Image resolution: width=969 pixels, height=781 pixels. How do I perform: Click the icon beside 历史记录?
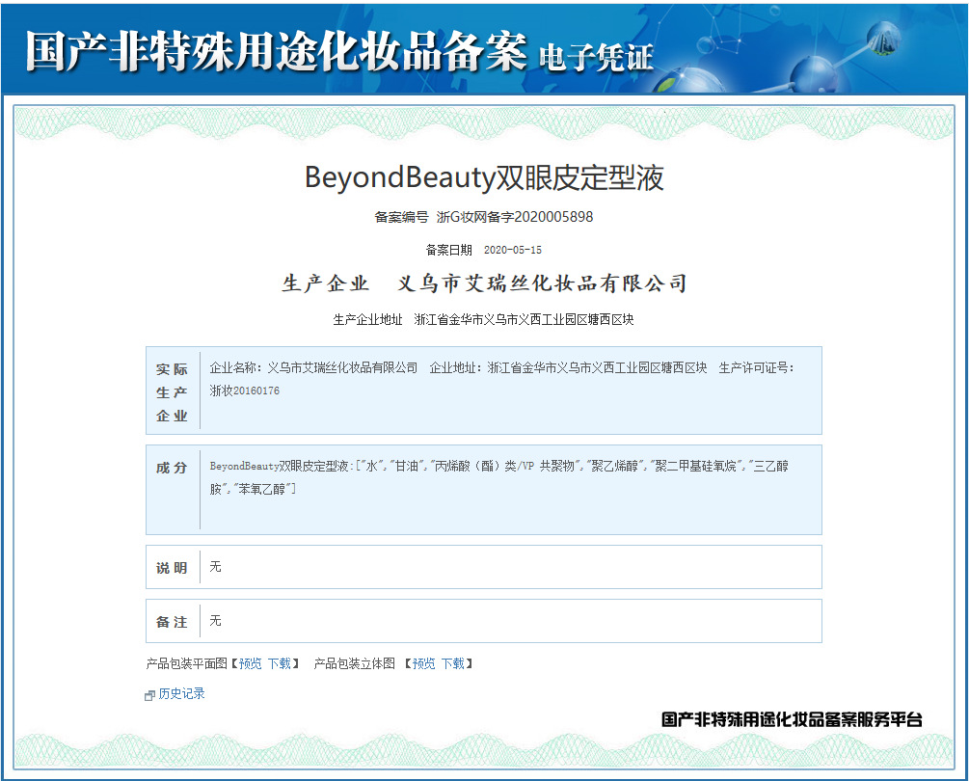click(149, 695)
